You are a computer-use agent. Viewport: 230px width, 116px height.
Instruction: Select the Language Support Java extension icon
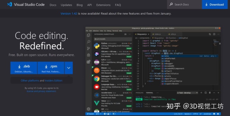97,87
